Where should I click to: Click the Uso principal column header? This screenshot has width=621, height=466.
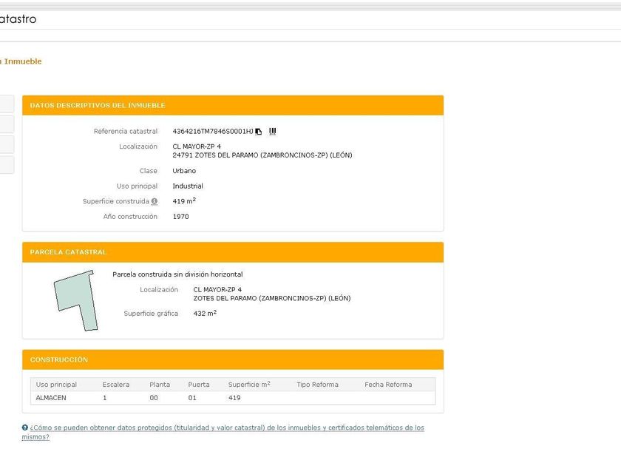click(56, 385)
